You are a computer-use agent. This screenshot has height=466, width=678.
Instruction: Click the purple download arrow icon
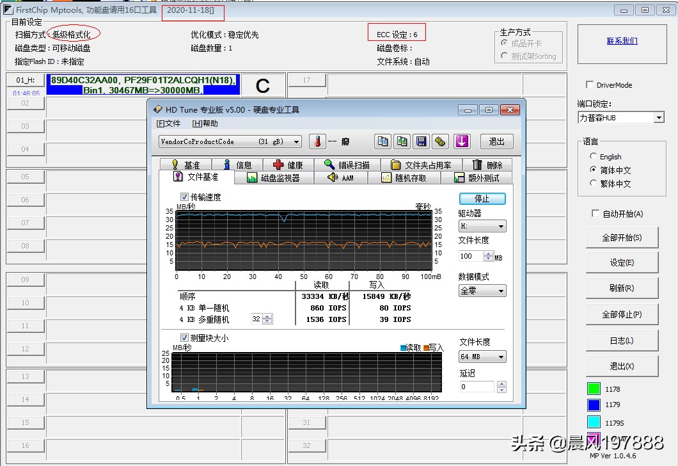462,141
